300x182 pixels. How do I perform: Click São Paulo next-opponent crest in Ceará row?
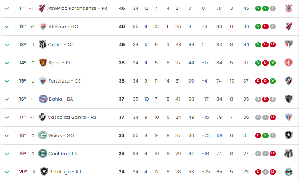point(288,45)
